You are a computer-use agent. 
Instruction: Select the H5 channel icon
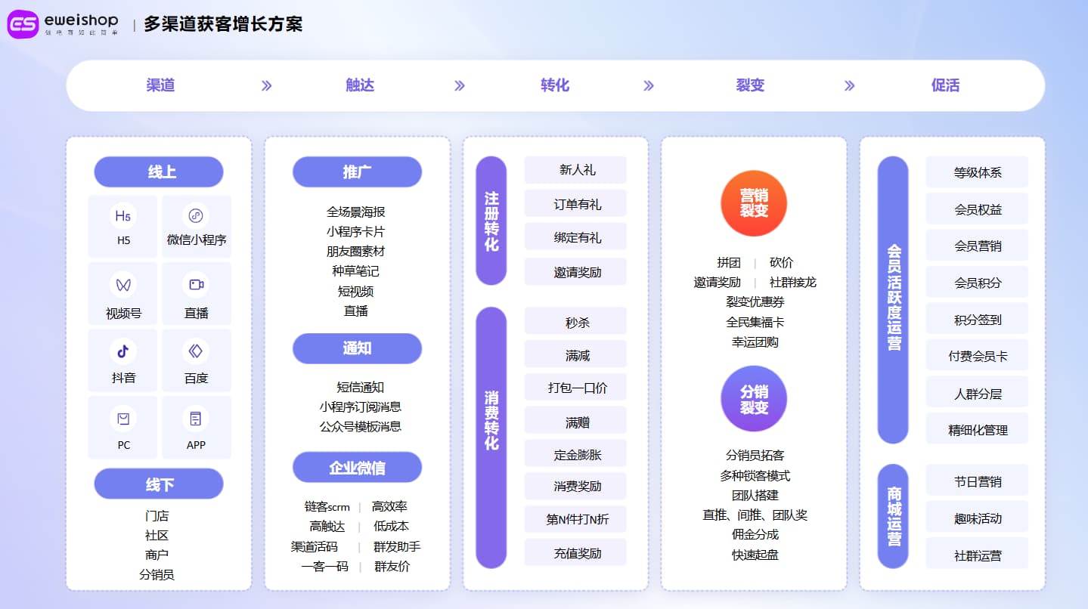123,216
